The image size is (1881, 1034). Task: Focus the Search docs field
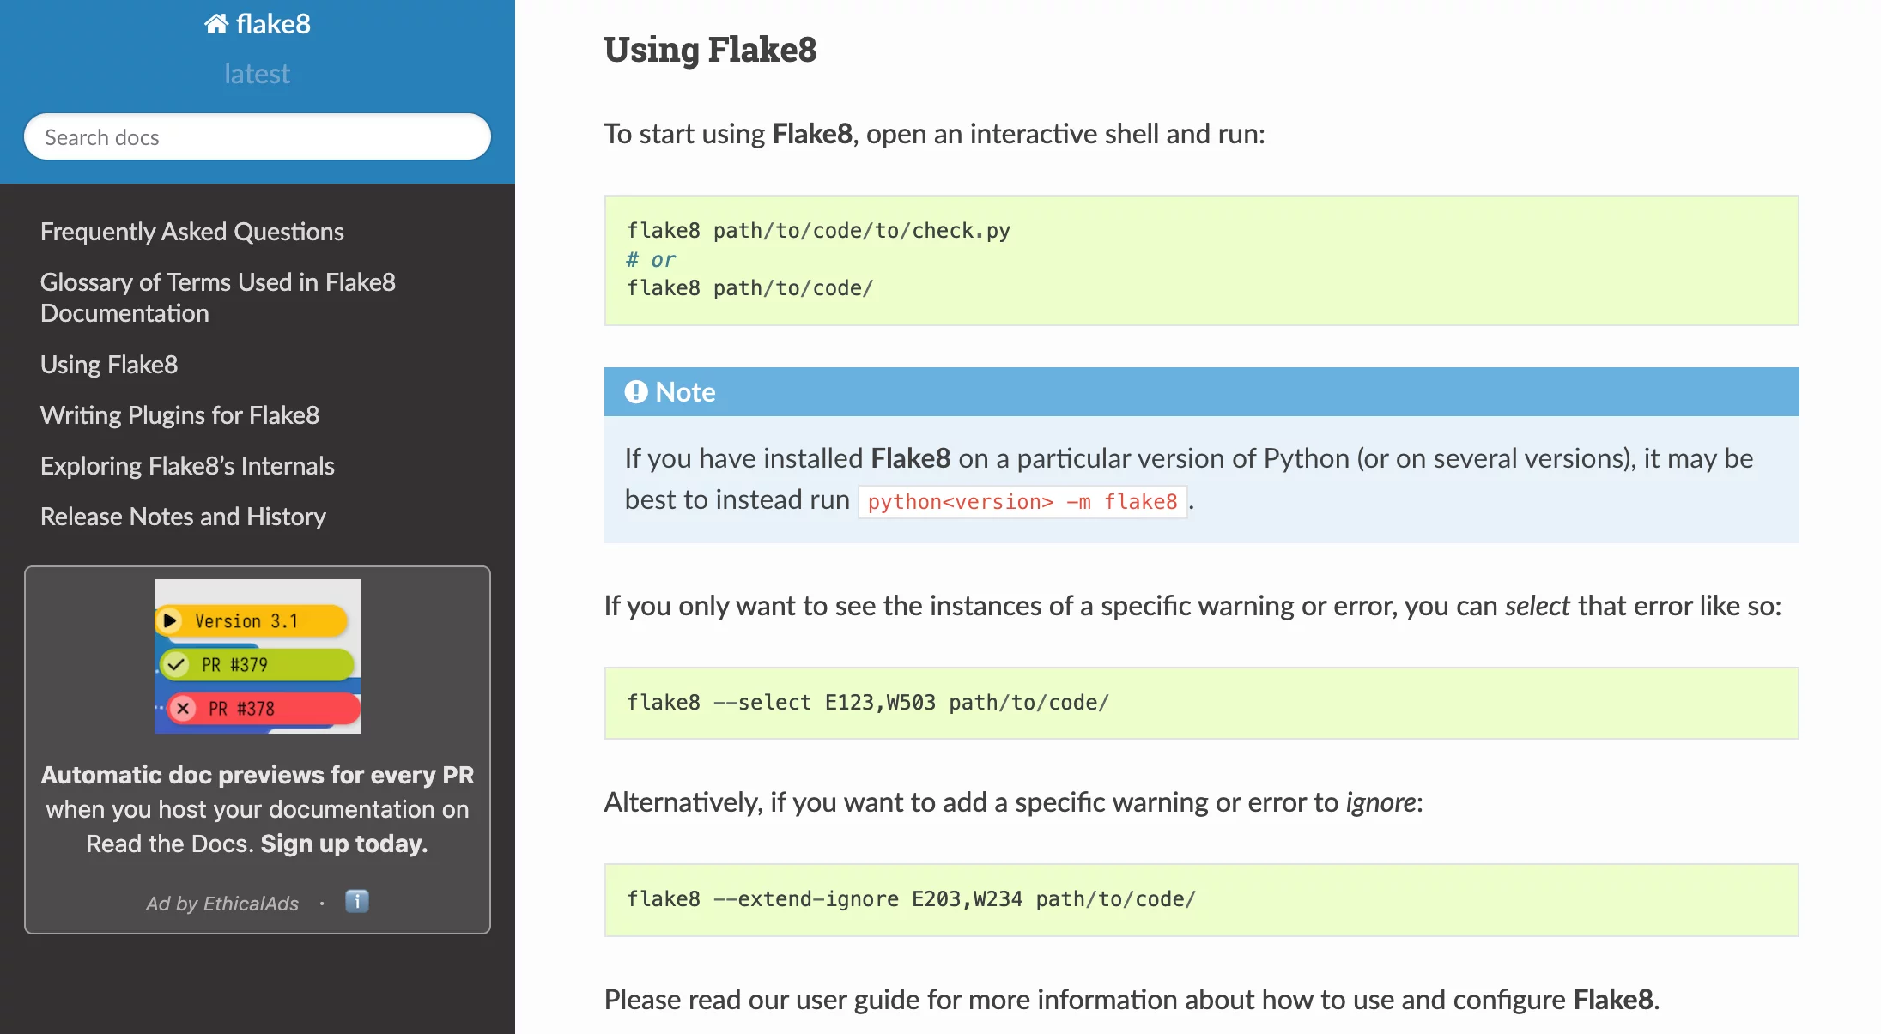(x=257, y=137)
